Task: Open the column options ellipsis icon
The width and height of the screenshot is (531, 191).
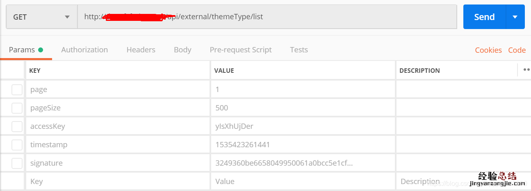Action: coord(526,70)
